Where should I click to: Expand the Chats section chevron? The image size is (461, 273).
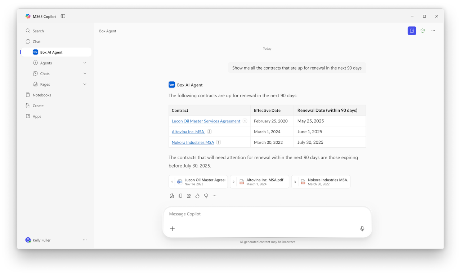(85, 73)
